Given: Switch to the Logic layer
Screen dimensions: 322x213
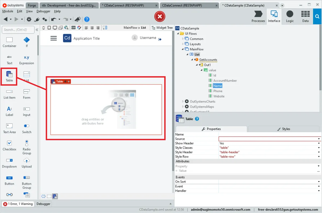Looking at the screenshot, I should point(290,16).
